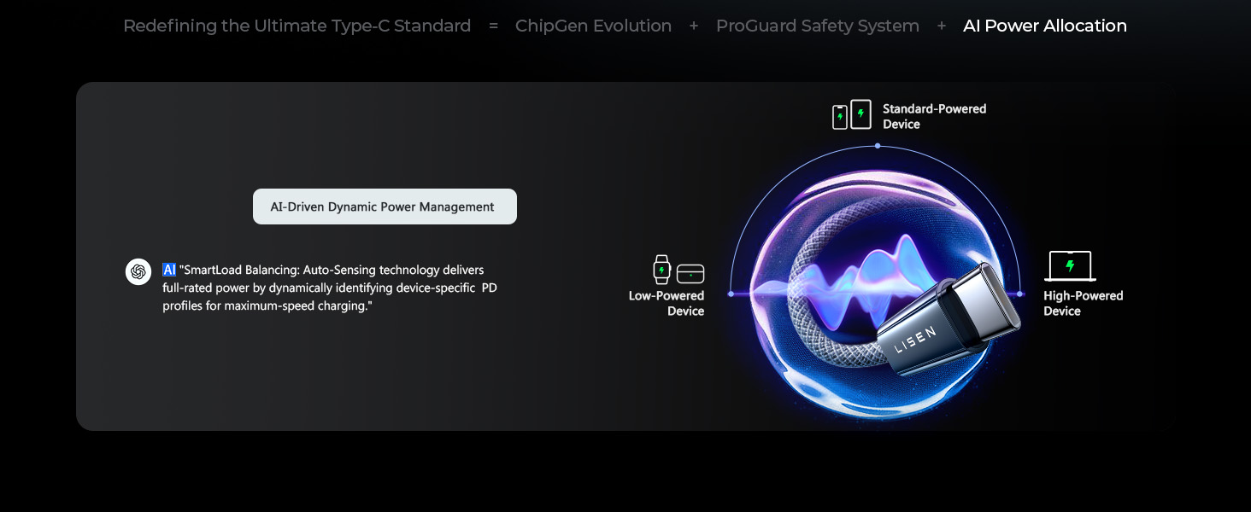Image resolution: width=1251 pixels, height=512 pixels.
Task: Click the smartwatch charging icon
Action: tap(661, 270)
